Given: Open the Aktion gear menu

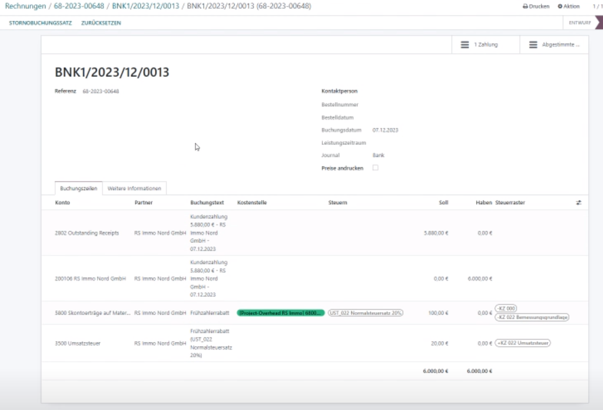Looking at the screenshot, I should click(x=569, y=7).
